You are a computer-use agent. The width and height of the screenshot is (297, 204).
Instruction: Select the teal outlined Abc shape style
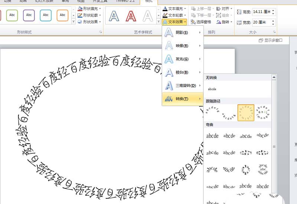point(46,15)
